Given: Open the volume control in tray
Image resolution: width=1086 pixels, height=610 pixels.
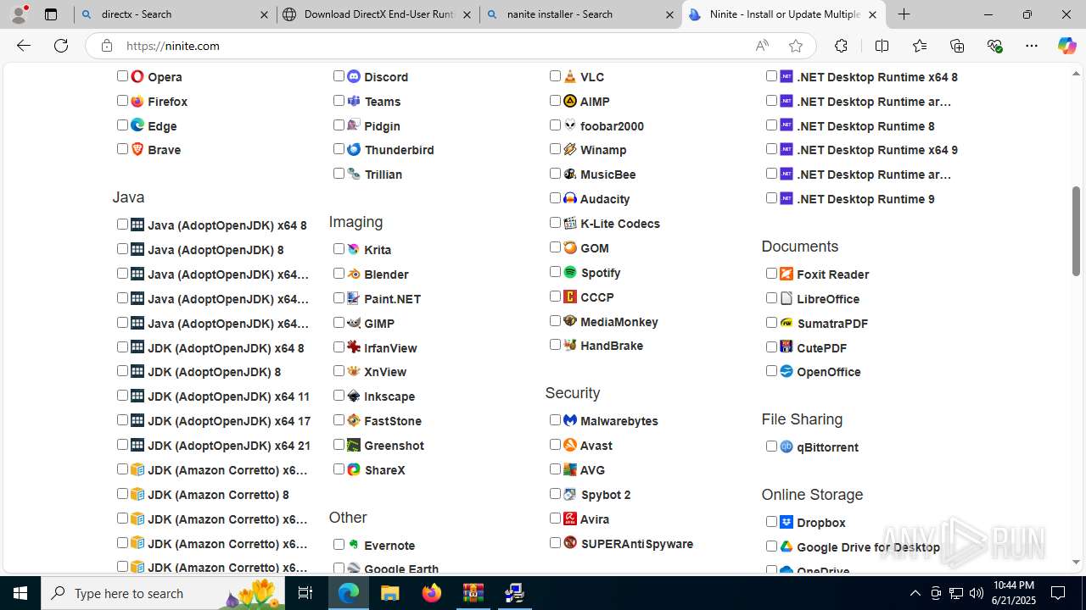Looking at the screenshot, I should point(976,593).
